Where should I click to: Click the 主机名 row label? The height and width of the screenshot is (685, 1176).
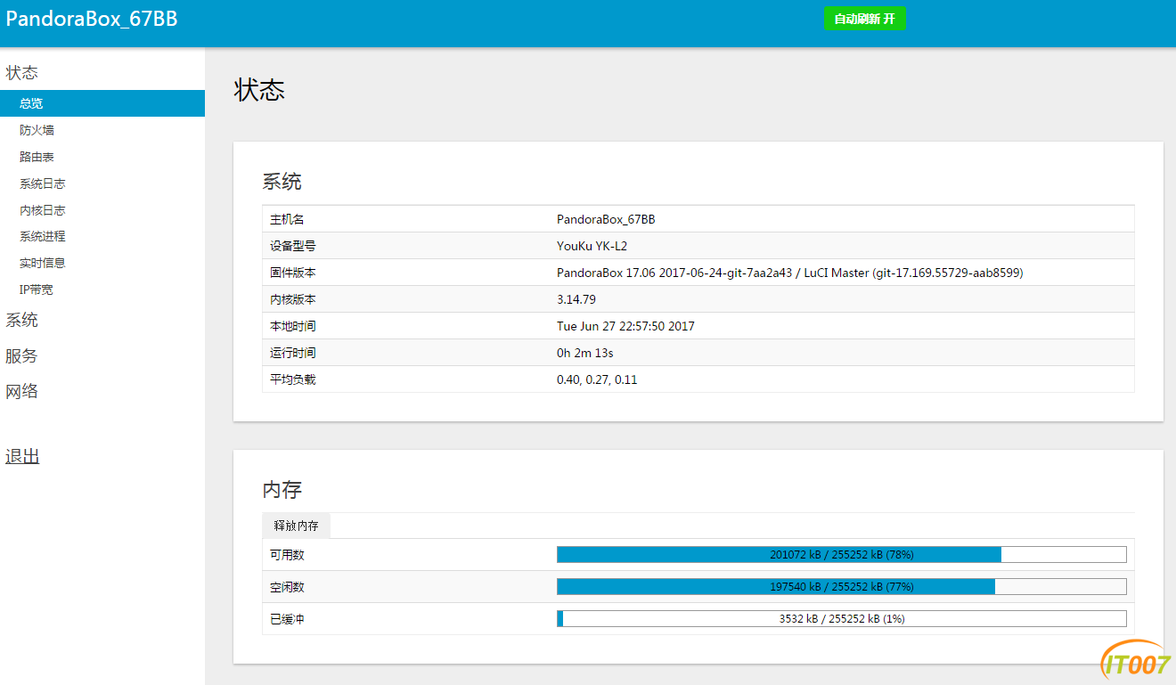287,219
